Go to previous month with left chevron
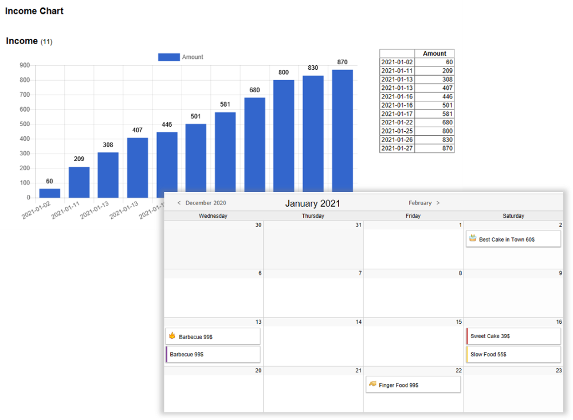Screen dimensions: 573x420 pyautogui.click(x=179, y=203)
